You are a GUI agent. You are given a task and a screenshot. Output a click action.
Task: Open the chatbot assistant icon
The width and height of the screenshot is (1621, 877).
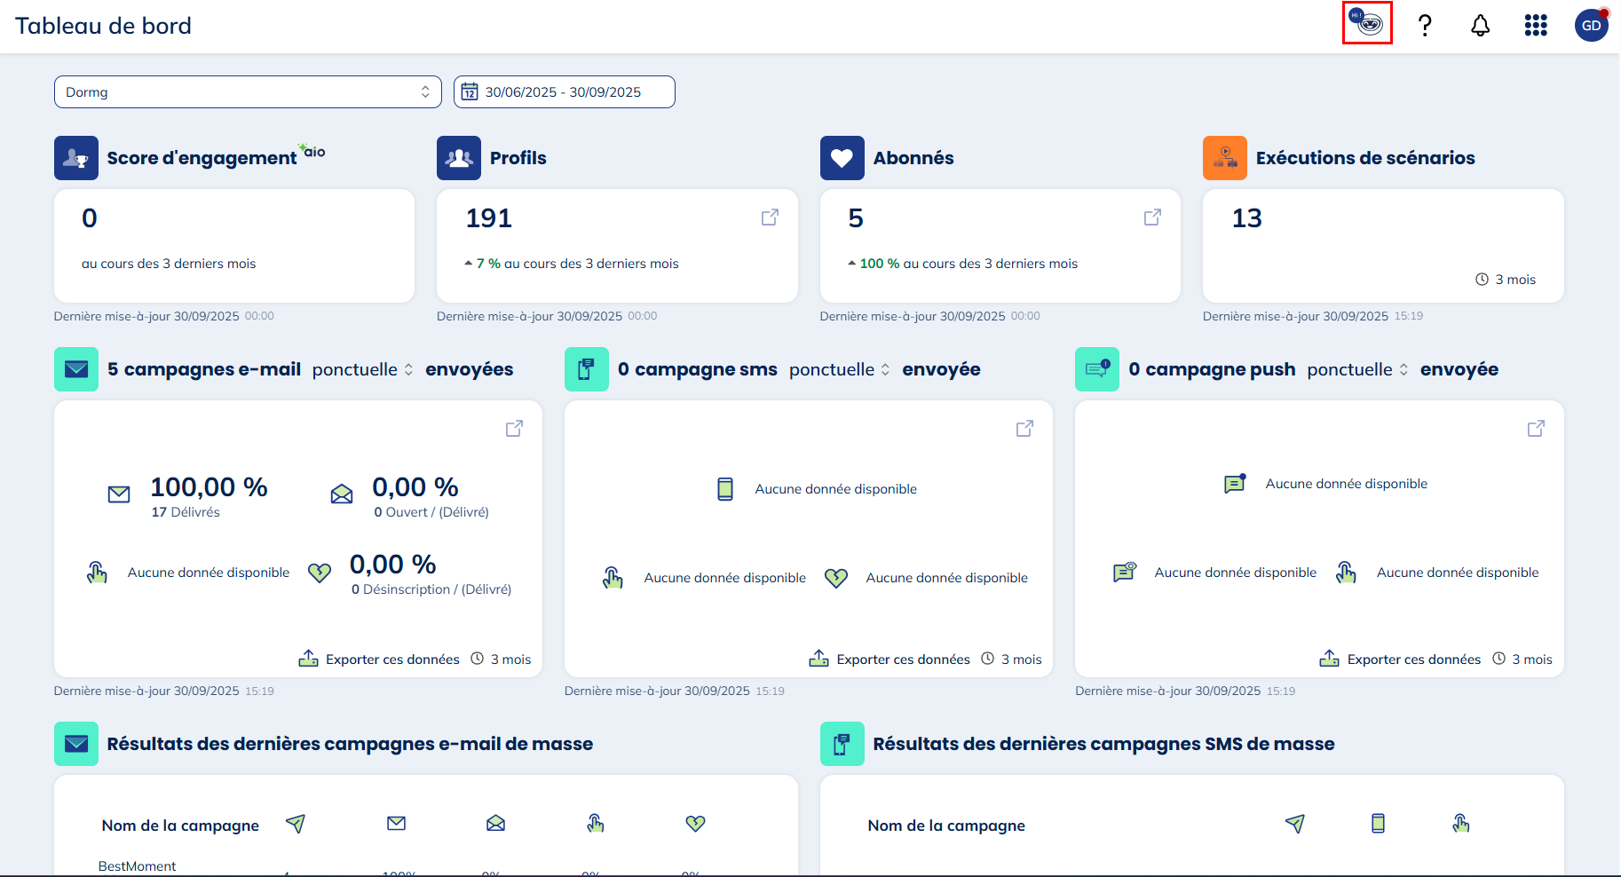(1367, 24)
